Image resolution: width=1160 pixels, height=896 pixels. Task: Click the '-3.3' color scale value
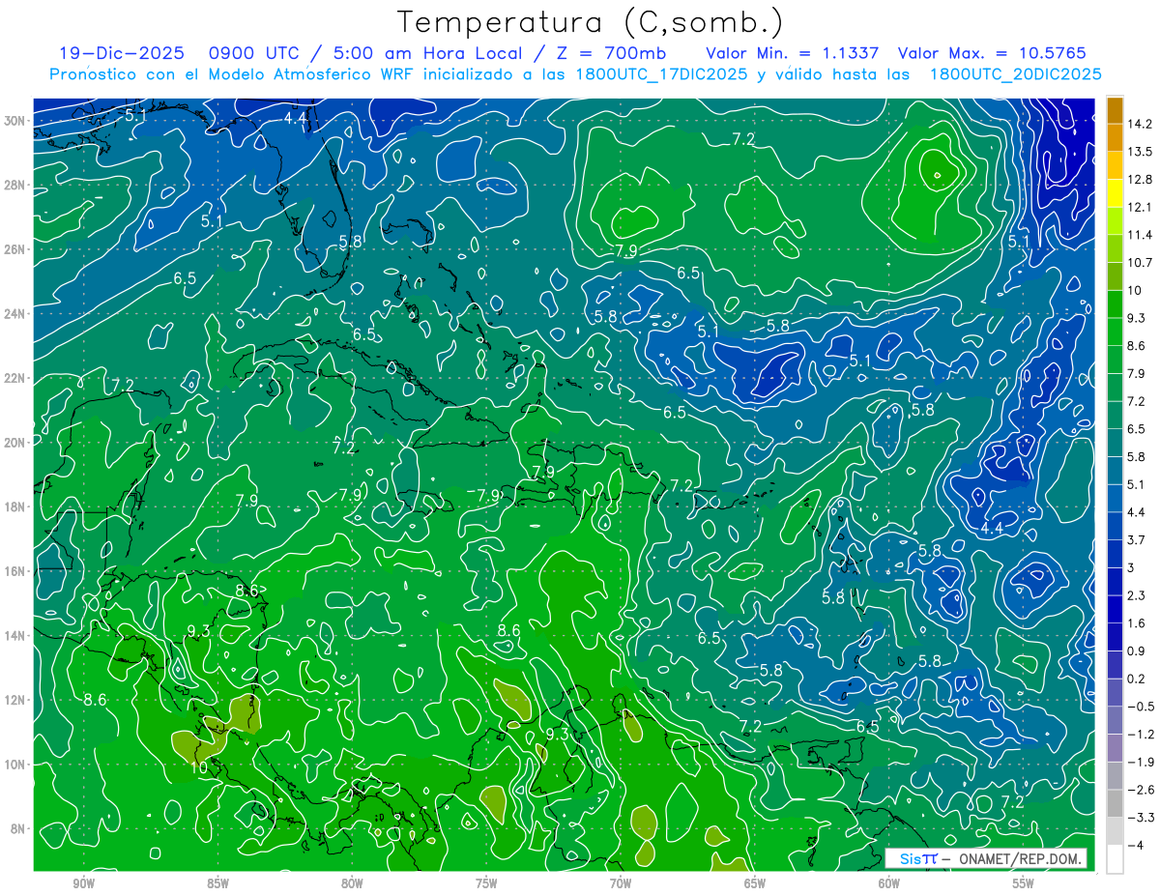point(1140,818)
